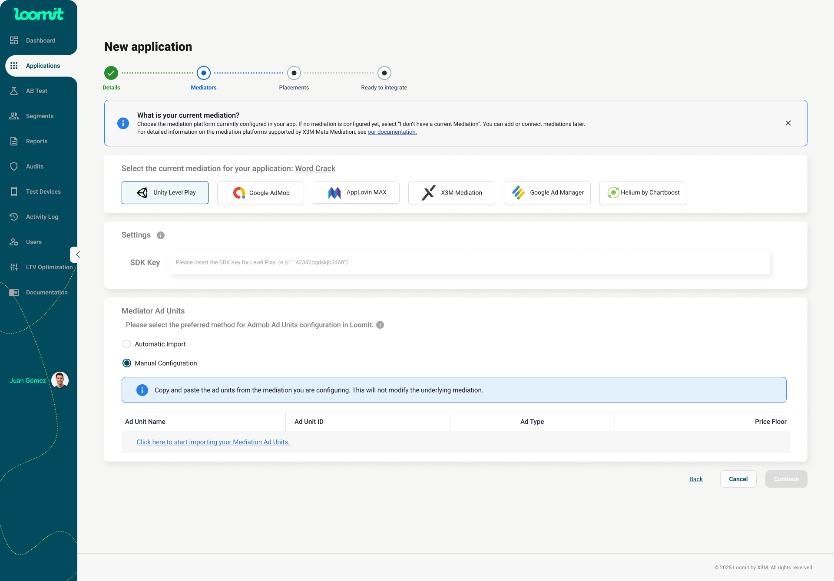Open Segments in sidebar menu
The height and width of the screenshot is (581, 834).
(x=40, y=116)
